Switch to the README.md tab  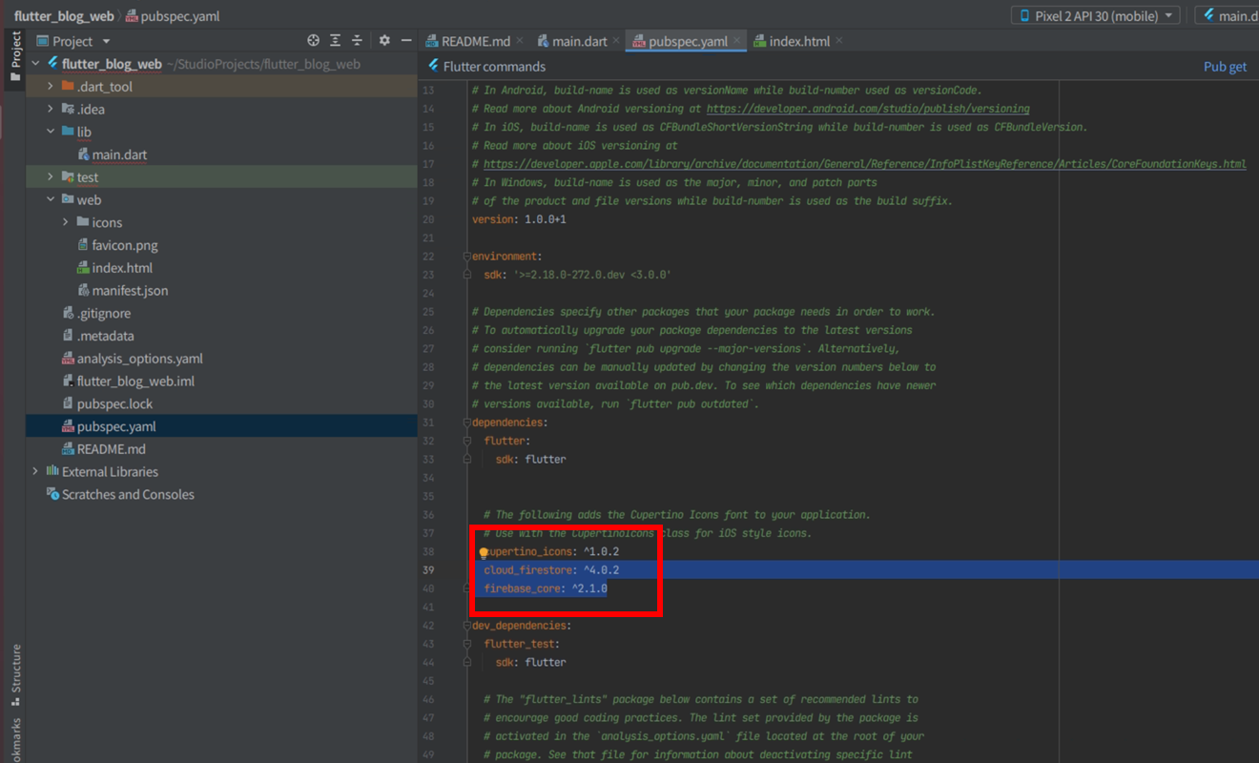pyautogui.click(x=475, y=41)
